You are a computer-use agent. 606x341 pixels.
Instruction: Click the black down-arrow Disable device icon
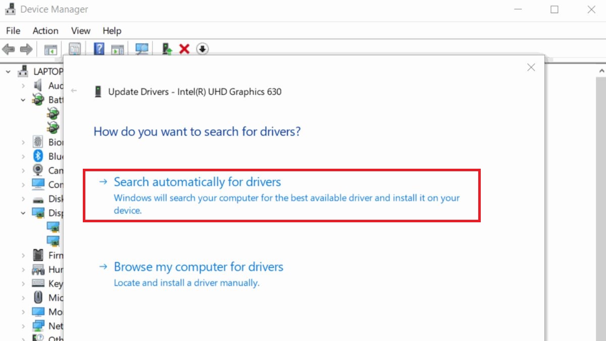coord(203,49)
